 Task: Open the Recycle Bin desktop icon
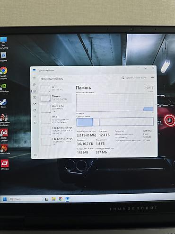(x=3, y=56)
